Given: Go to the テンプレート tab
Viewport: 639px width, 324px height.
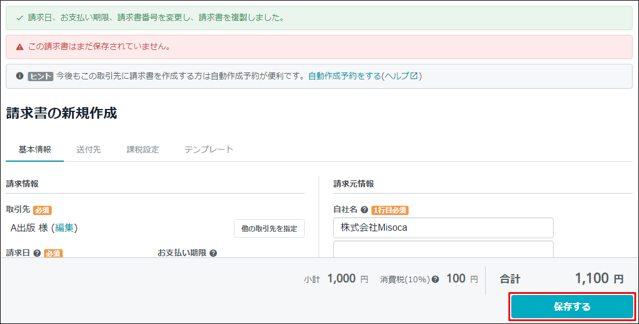Looking at the screenshot, I should coord(209,150).
